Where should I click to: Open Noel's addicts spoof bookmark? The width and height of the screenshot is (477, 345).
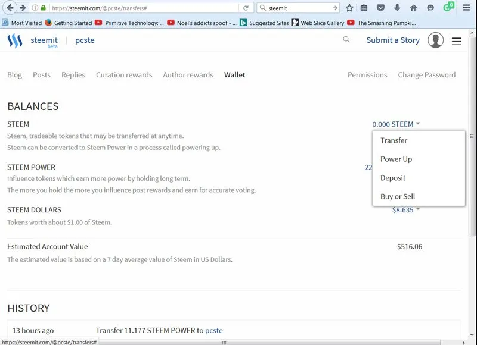click(202, 23)
